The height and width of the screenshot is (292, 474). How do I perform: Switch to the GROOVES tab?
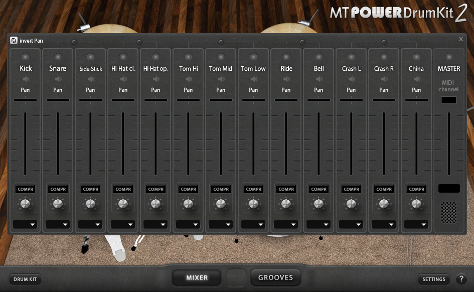pos(276,277)
